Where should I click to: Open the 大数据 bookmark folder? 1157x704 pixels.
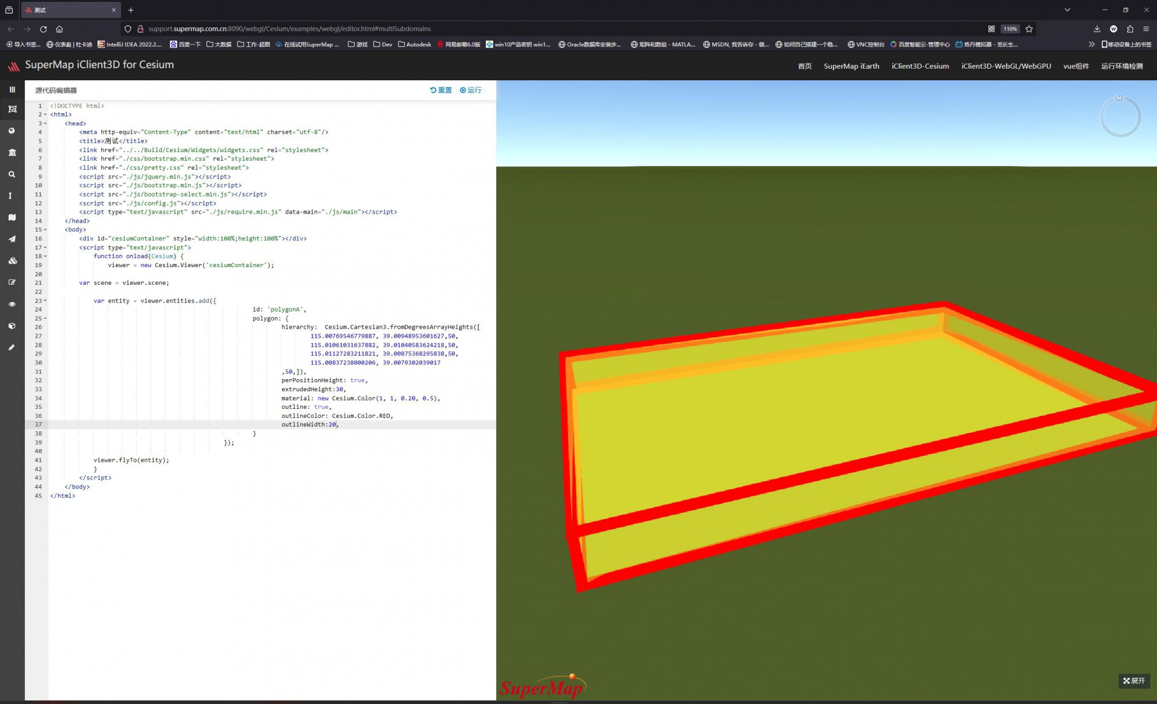click(219, 44)
